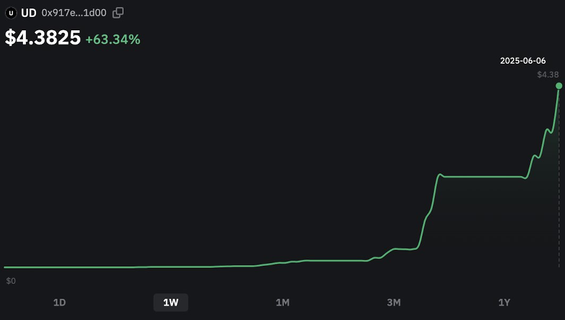The width and height of the screenshot is (565, 320).
Task: Select the 1D time range
Action: (x=59, y=302)
